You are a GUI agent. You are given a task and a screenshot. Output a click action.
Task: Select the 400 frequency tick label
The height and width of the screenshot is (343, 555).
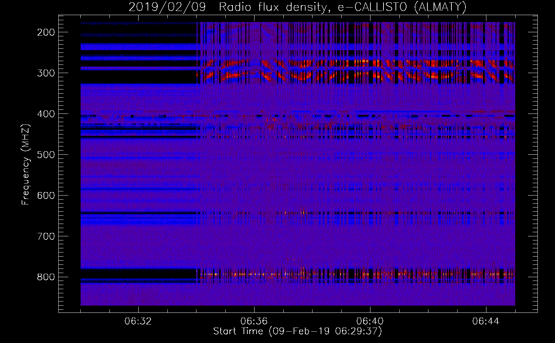(x=46, y=114)
